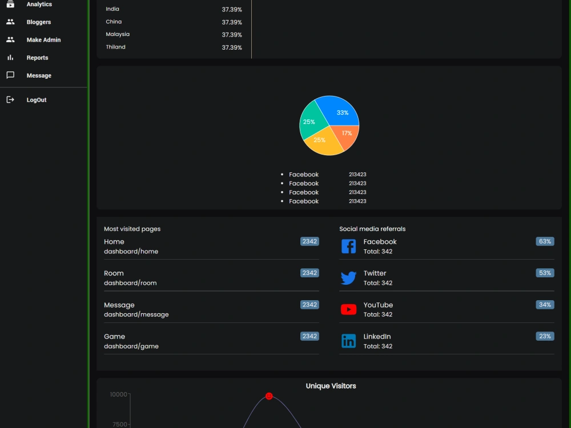
Task: Click the Make Admin people icon
Action: click(10, 39)
